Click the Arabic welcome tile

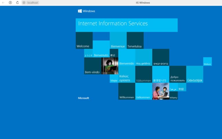click(173, 87)
